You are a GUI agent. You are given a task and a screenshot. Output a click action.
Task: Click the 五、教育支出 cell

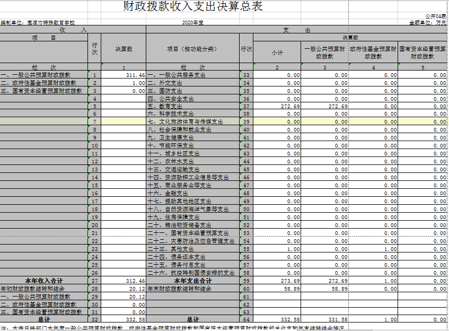click(x=193, y=106)
